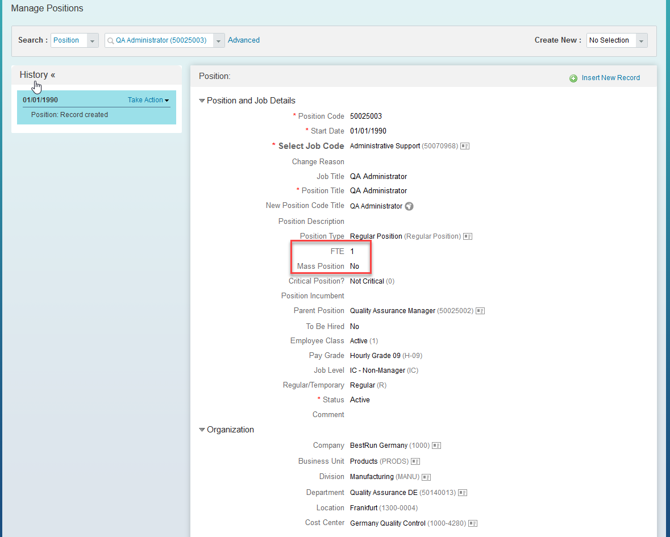Open the Parent Position details card icon
Viewport: 670px width, 537px height.
click(x=480, y=311)
